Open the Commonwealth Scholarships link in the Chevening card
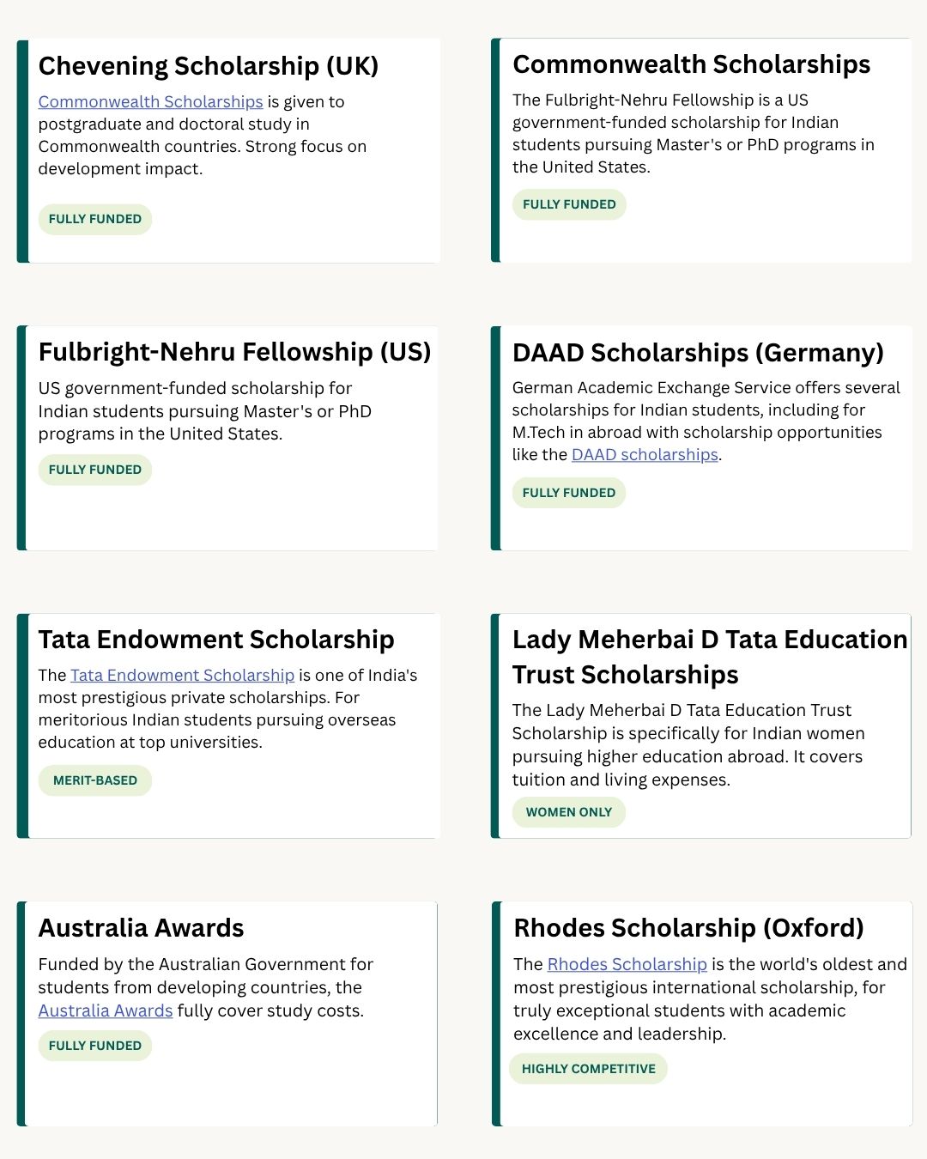This screenshot has width=927, height=1159. click(150, 102)
